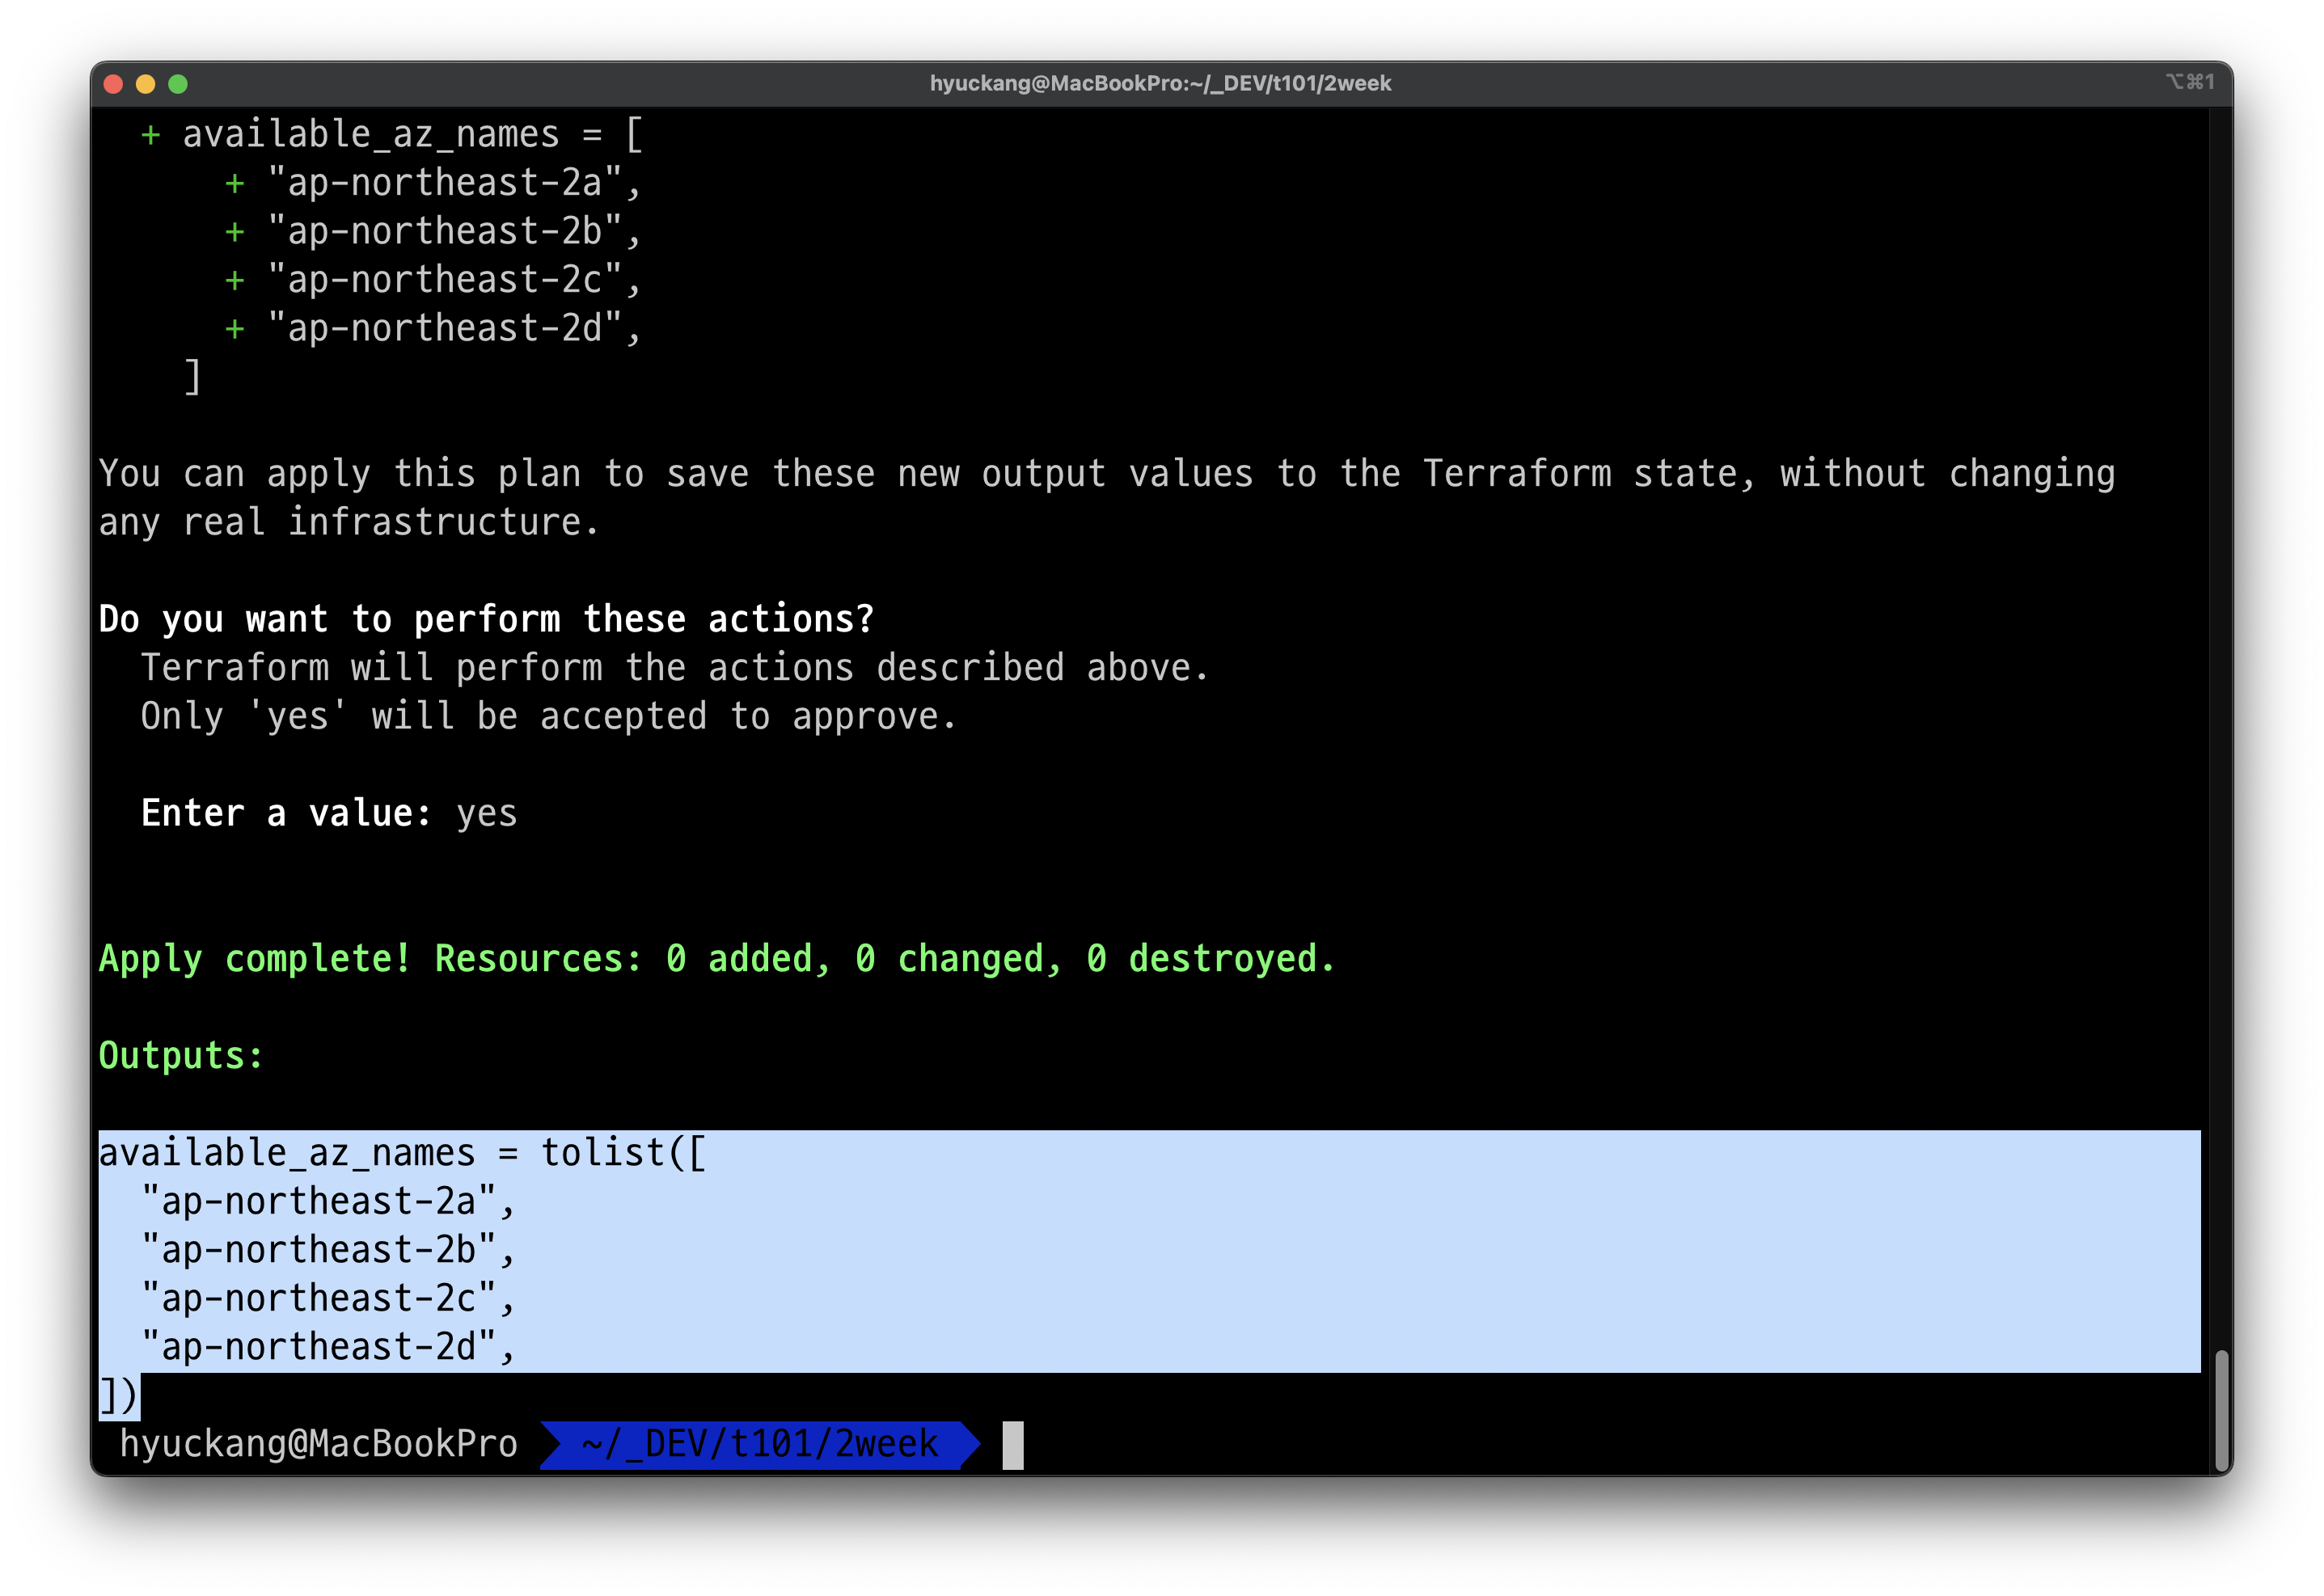The image size is (2324, 1596).
Task: Click the green full-screen window button
Action: coord(178,84)
